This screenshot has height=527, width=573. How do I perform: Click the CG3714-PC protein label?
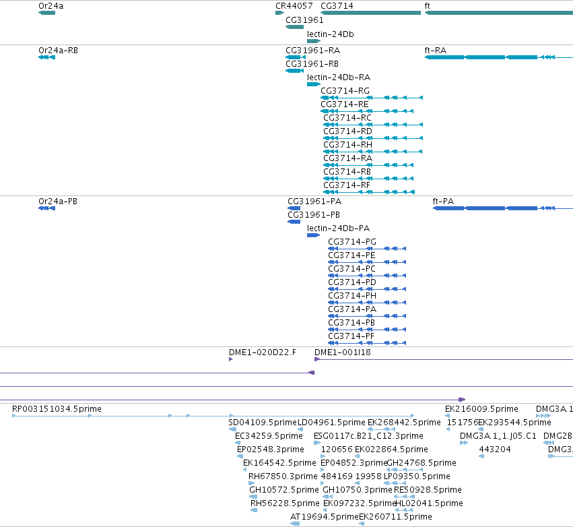(351, 269)
